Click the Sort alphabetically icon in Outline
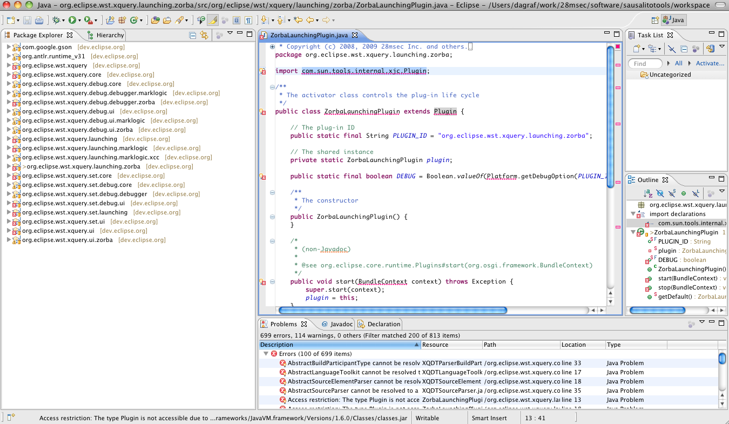Viewport: 729px width, 424px height. [x=648, y=193]
